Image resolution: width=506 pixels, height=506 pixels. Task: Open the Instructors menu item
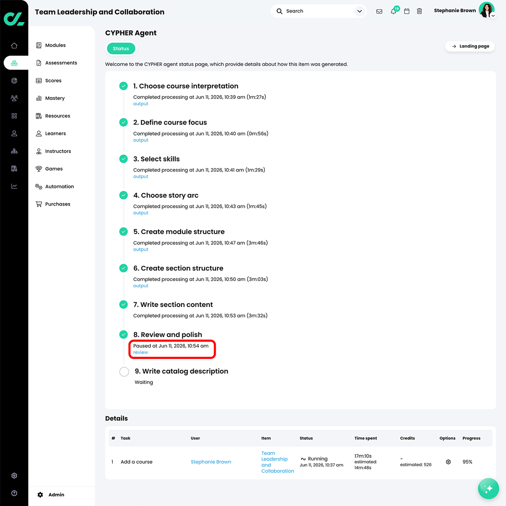point(53,151)
